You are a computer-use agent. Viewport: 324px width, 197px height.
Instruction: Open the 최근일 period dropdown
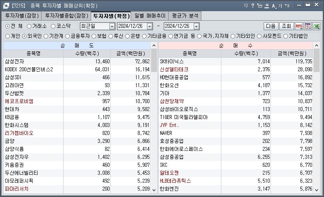(112, 26)
